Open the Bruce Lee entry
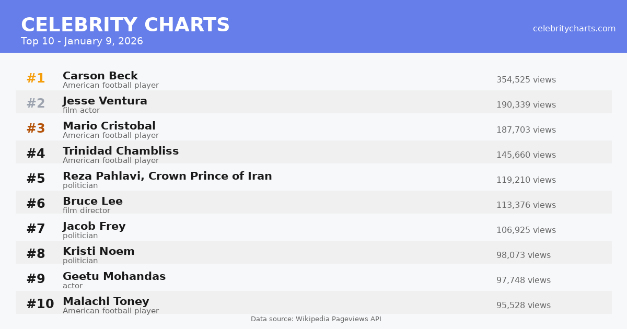 point(92,202)
